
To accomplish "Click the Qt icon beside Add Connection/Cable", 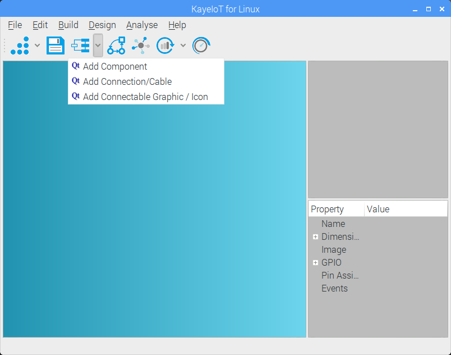I will point(76,81).
